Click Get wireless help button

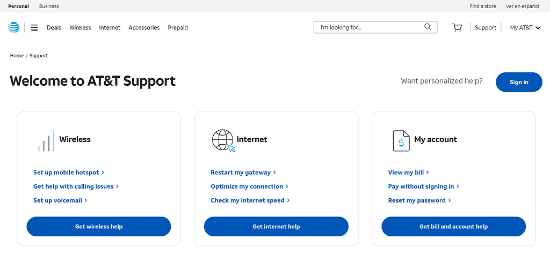pos(99,227)
